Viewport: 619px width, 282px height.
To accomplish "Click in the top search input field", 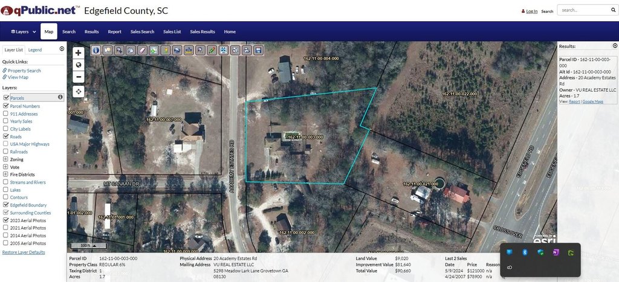I will tap(580, 10).
